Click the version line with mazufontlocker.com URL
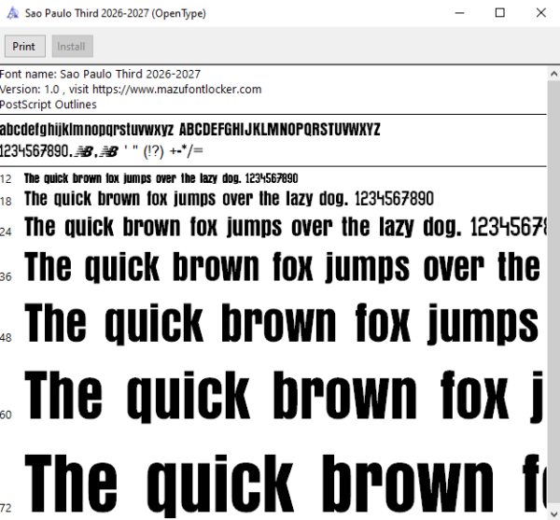The image size is (560, 520). click(x=131, y=90)
